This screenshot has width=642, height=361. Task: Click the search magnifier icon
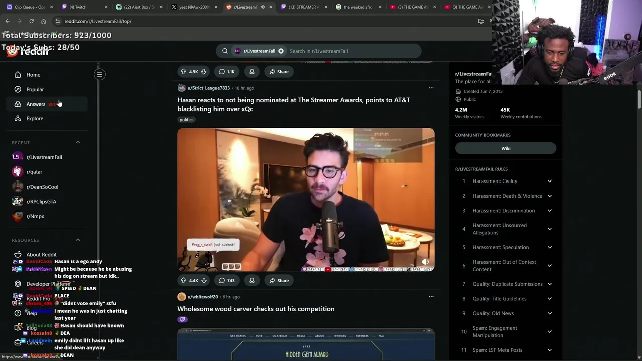click(225, 51)
